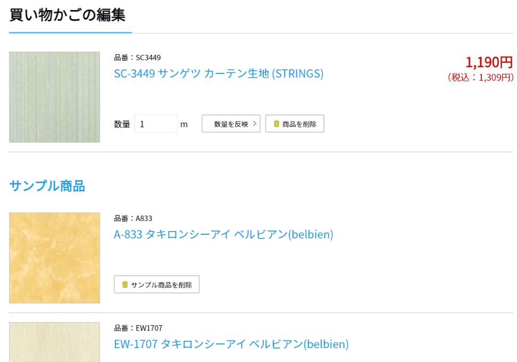
Task: Click the 品番:A833 product number
Action: pos(133,218)
